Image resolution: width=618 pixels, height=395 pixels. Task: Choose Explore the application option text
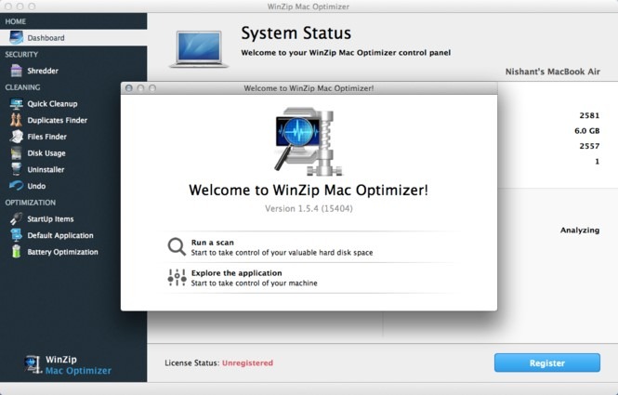pos(236,273)
